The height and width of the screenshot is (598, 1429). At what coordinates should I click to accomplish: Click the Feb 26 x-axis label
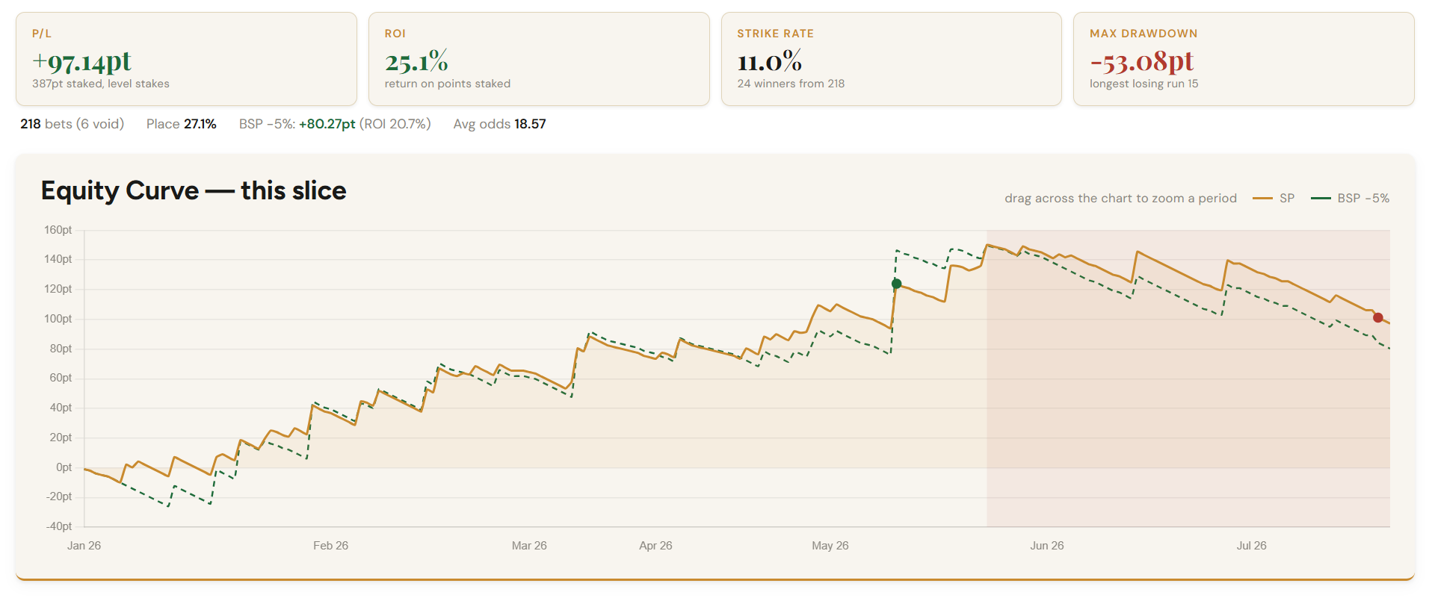point(330,546)
